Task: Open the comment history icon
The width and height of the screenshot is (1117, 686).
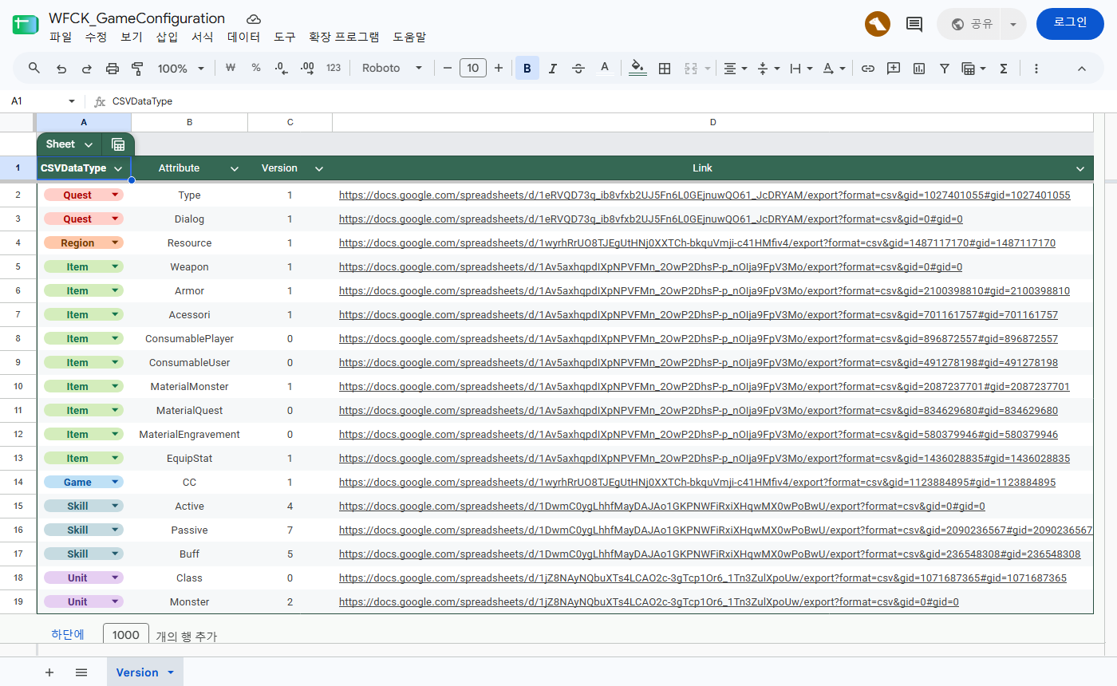Action: coord(914,24)
